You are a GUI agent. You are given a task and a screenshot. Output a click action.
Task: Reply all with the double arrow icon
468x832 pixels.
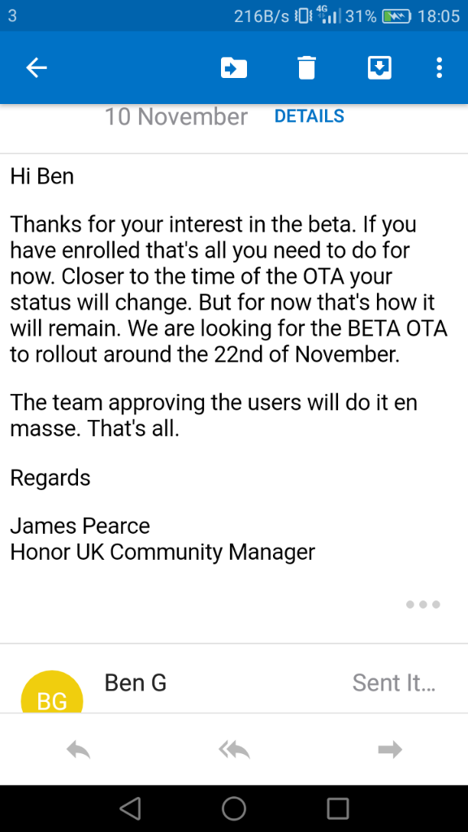point(234,750)
